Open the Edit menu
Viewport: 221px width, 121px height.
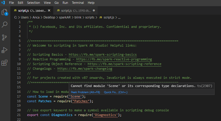(20, 3)
